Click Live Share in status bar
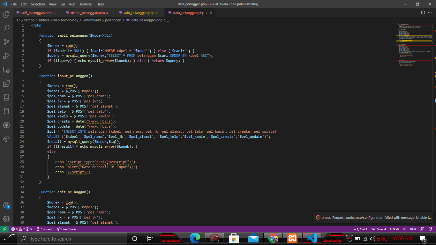This screenshot has height=245, width=436. click(x=66, y=229)
